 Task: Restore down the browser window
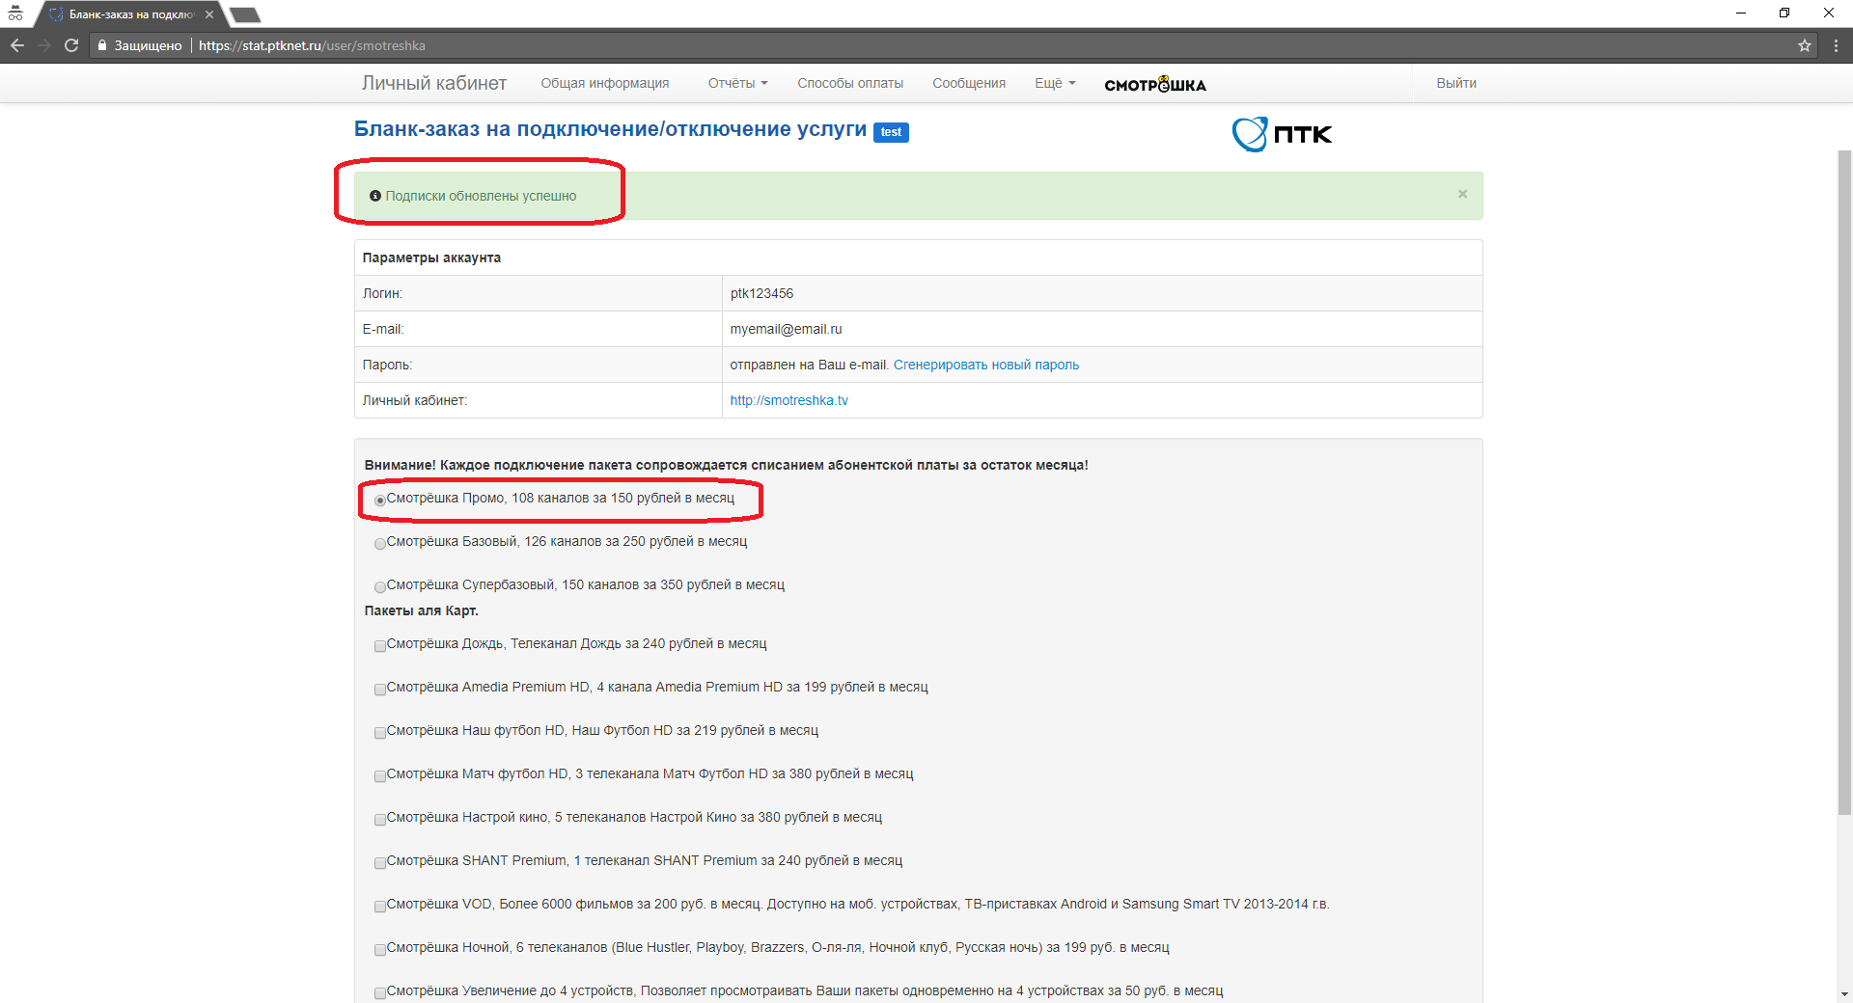pos(1784,14)
